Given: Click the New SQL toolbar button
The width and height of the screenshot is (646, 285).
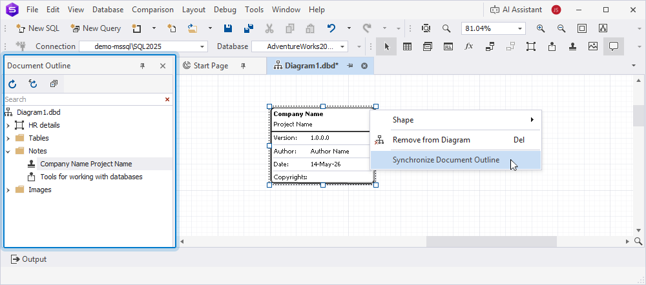Looking at the screenshot, I should [x=37, y=28].
